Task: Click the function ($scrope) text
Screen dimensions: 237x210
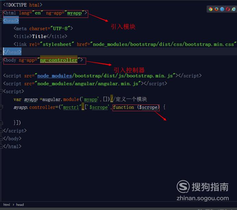Action: pos(136,107)
